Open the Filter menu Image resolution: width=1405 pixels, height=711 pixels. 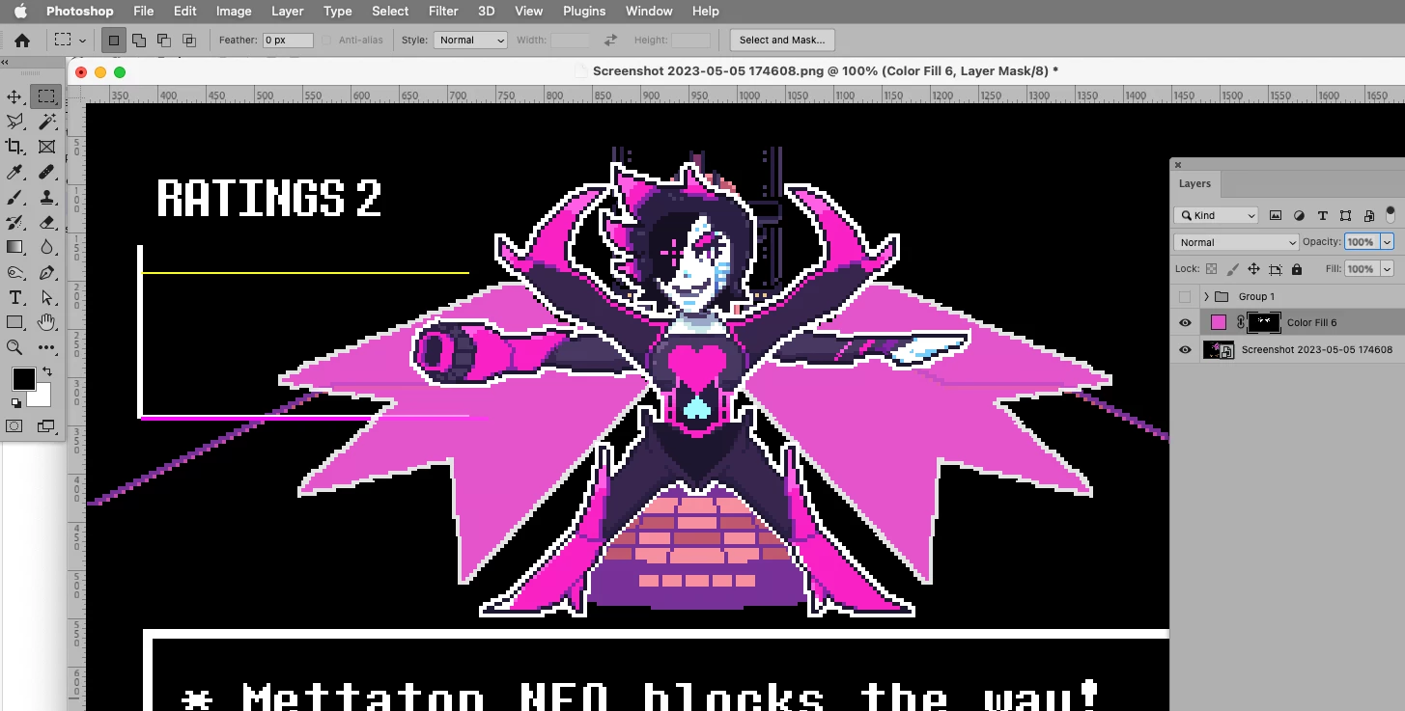(443, 11)
